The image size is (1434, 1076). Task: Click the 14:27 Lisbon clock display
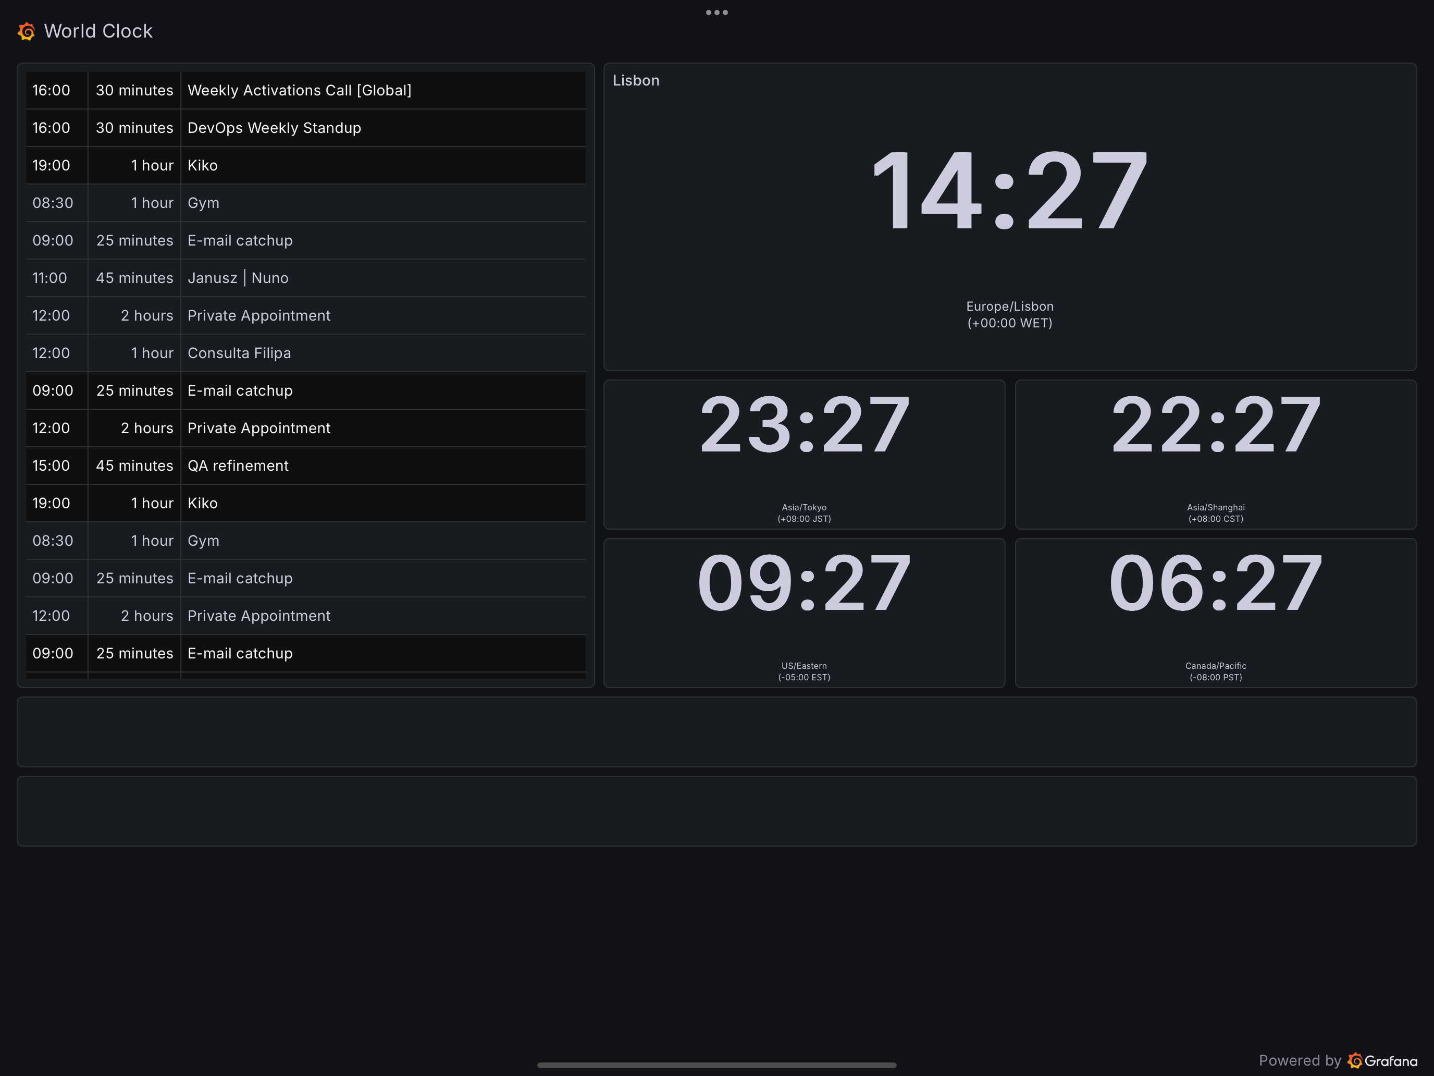pos(1009,191)
